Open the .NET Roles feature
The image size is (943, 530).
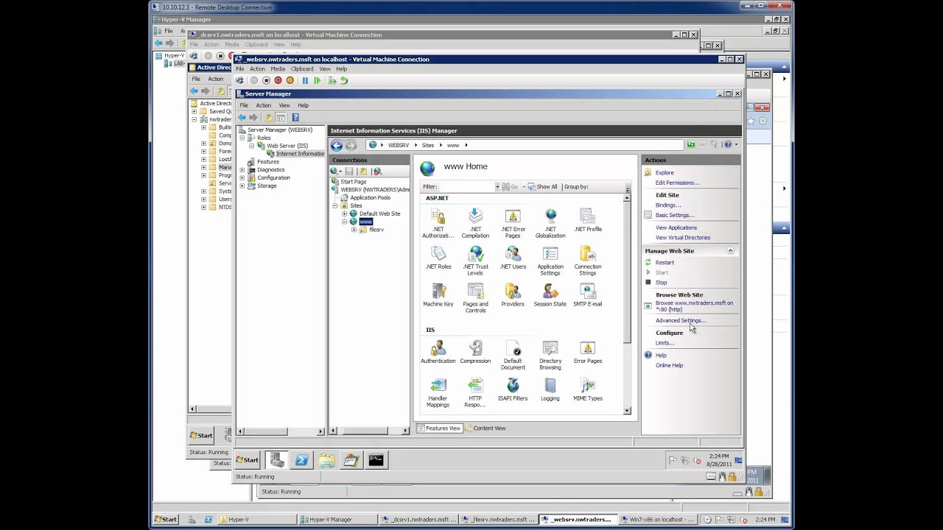tap(438, 258)
